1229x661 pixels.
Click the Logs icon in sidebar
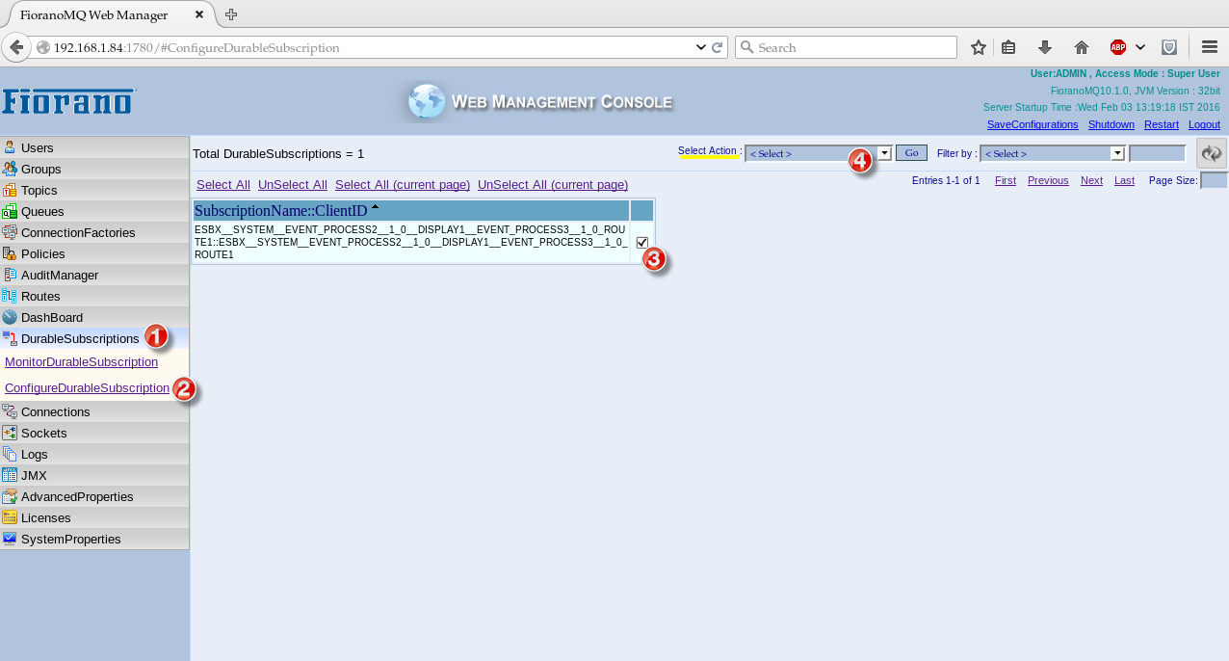[x=10, y=454]
